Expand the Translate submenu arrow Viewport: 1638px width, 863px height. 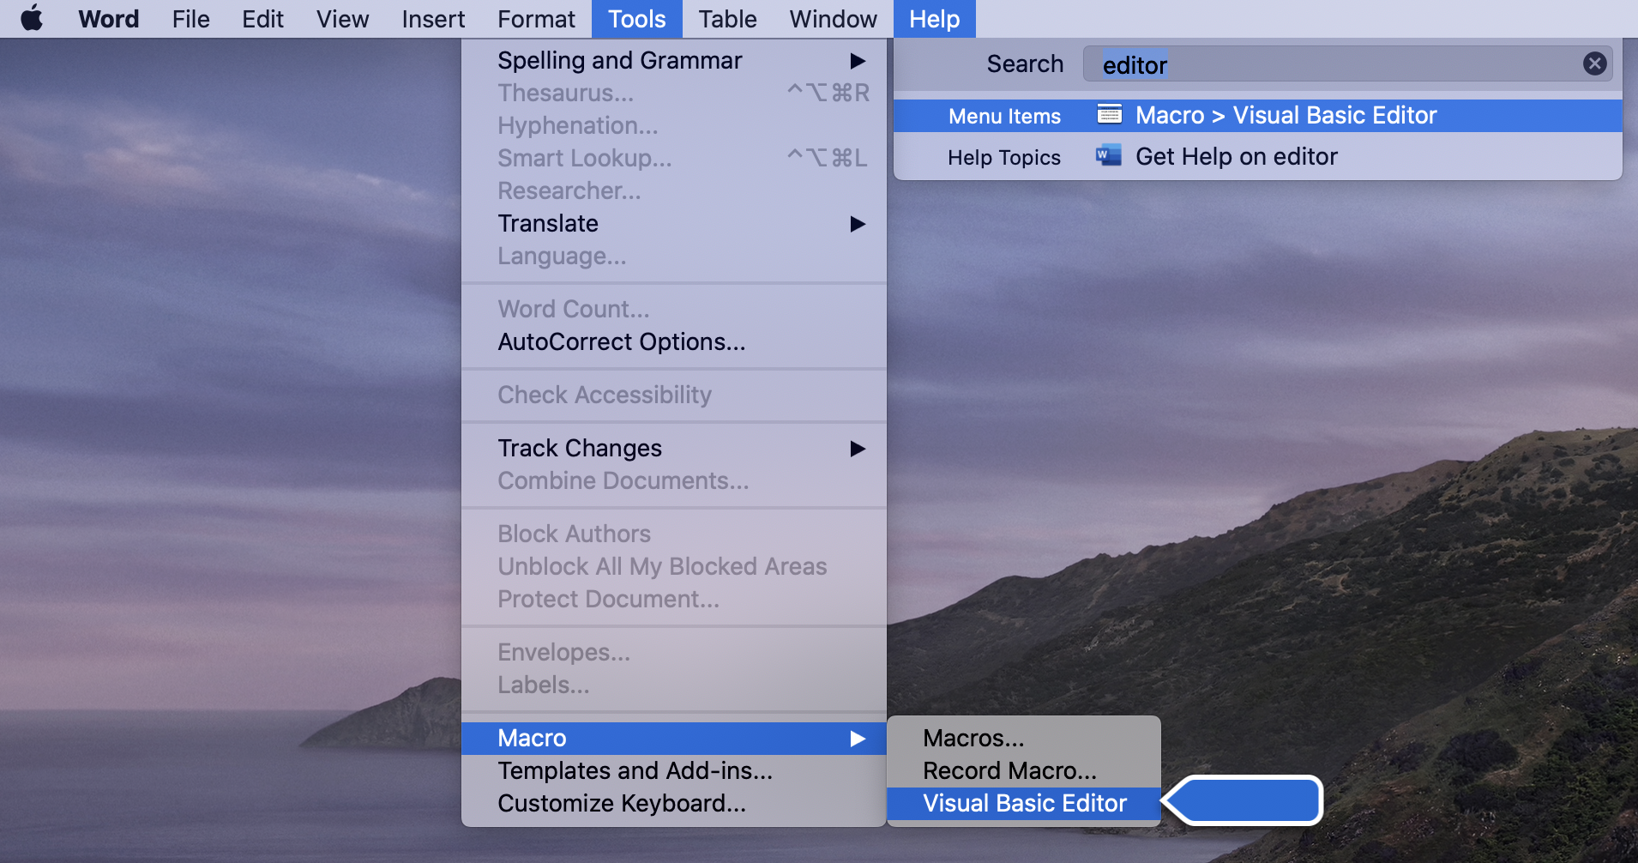coord(858,224)
